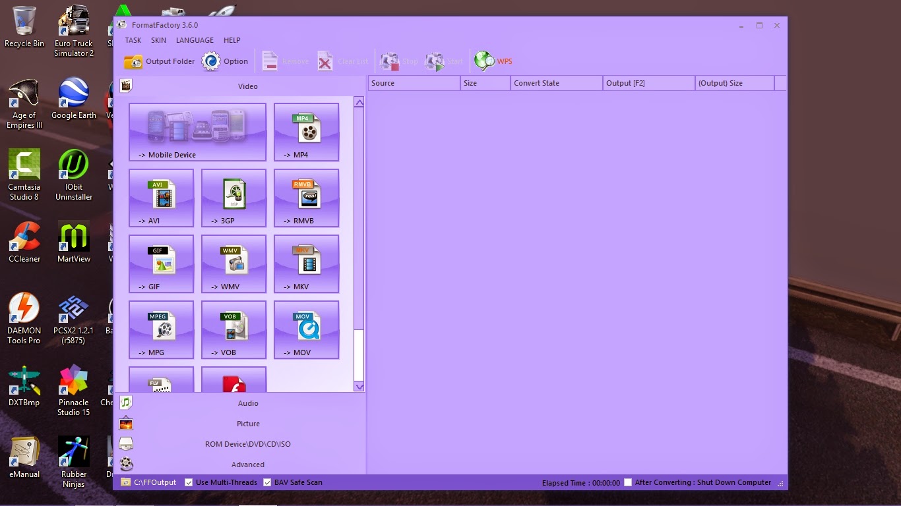Pick the 3GP format tile
Viewport: 901px width, 506px height.
tap(234, 198)
